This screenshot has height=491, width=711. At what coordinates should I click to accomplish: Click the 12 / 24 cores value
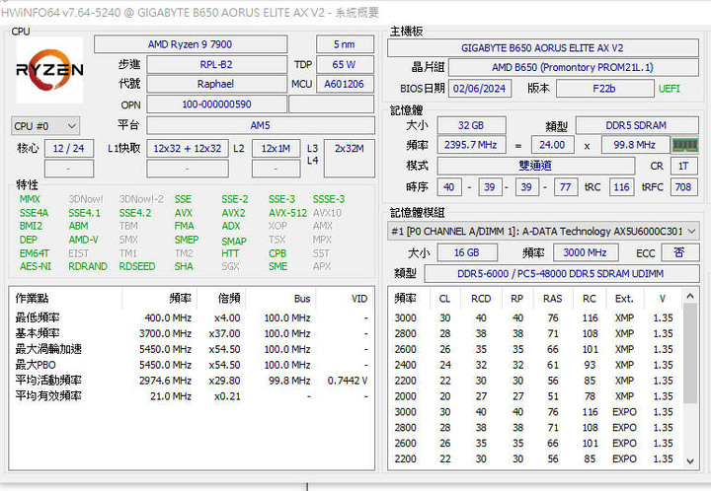coord(69,149)
